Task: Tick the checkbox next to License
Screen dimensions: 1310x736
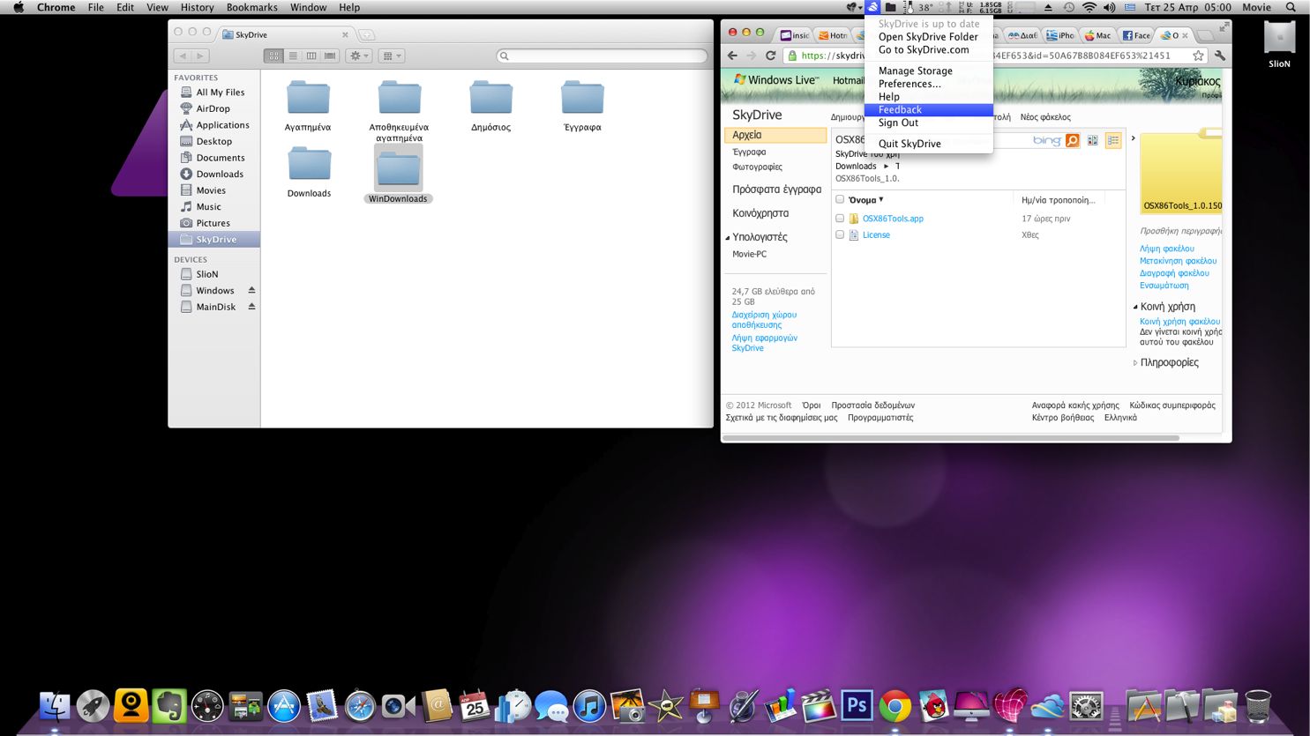Action: pyautogui.click(x=840, y=234)
